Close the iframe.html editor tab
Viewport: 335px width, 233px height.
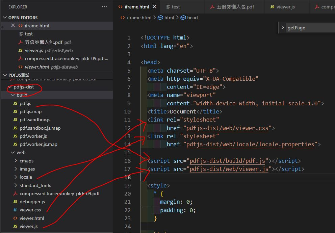(x=154, y=7)
